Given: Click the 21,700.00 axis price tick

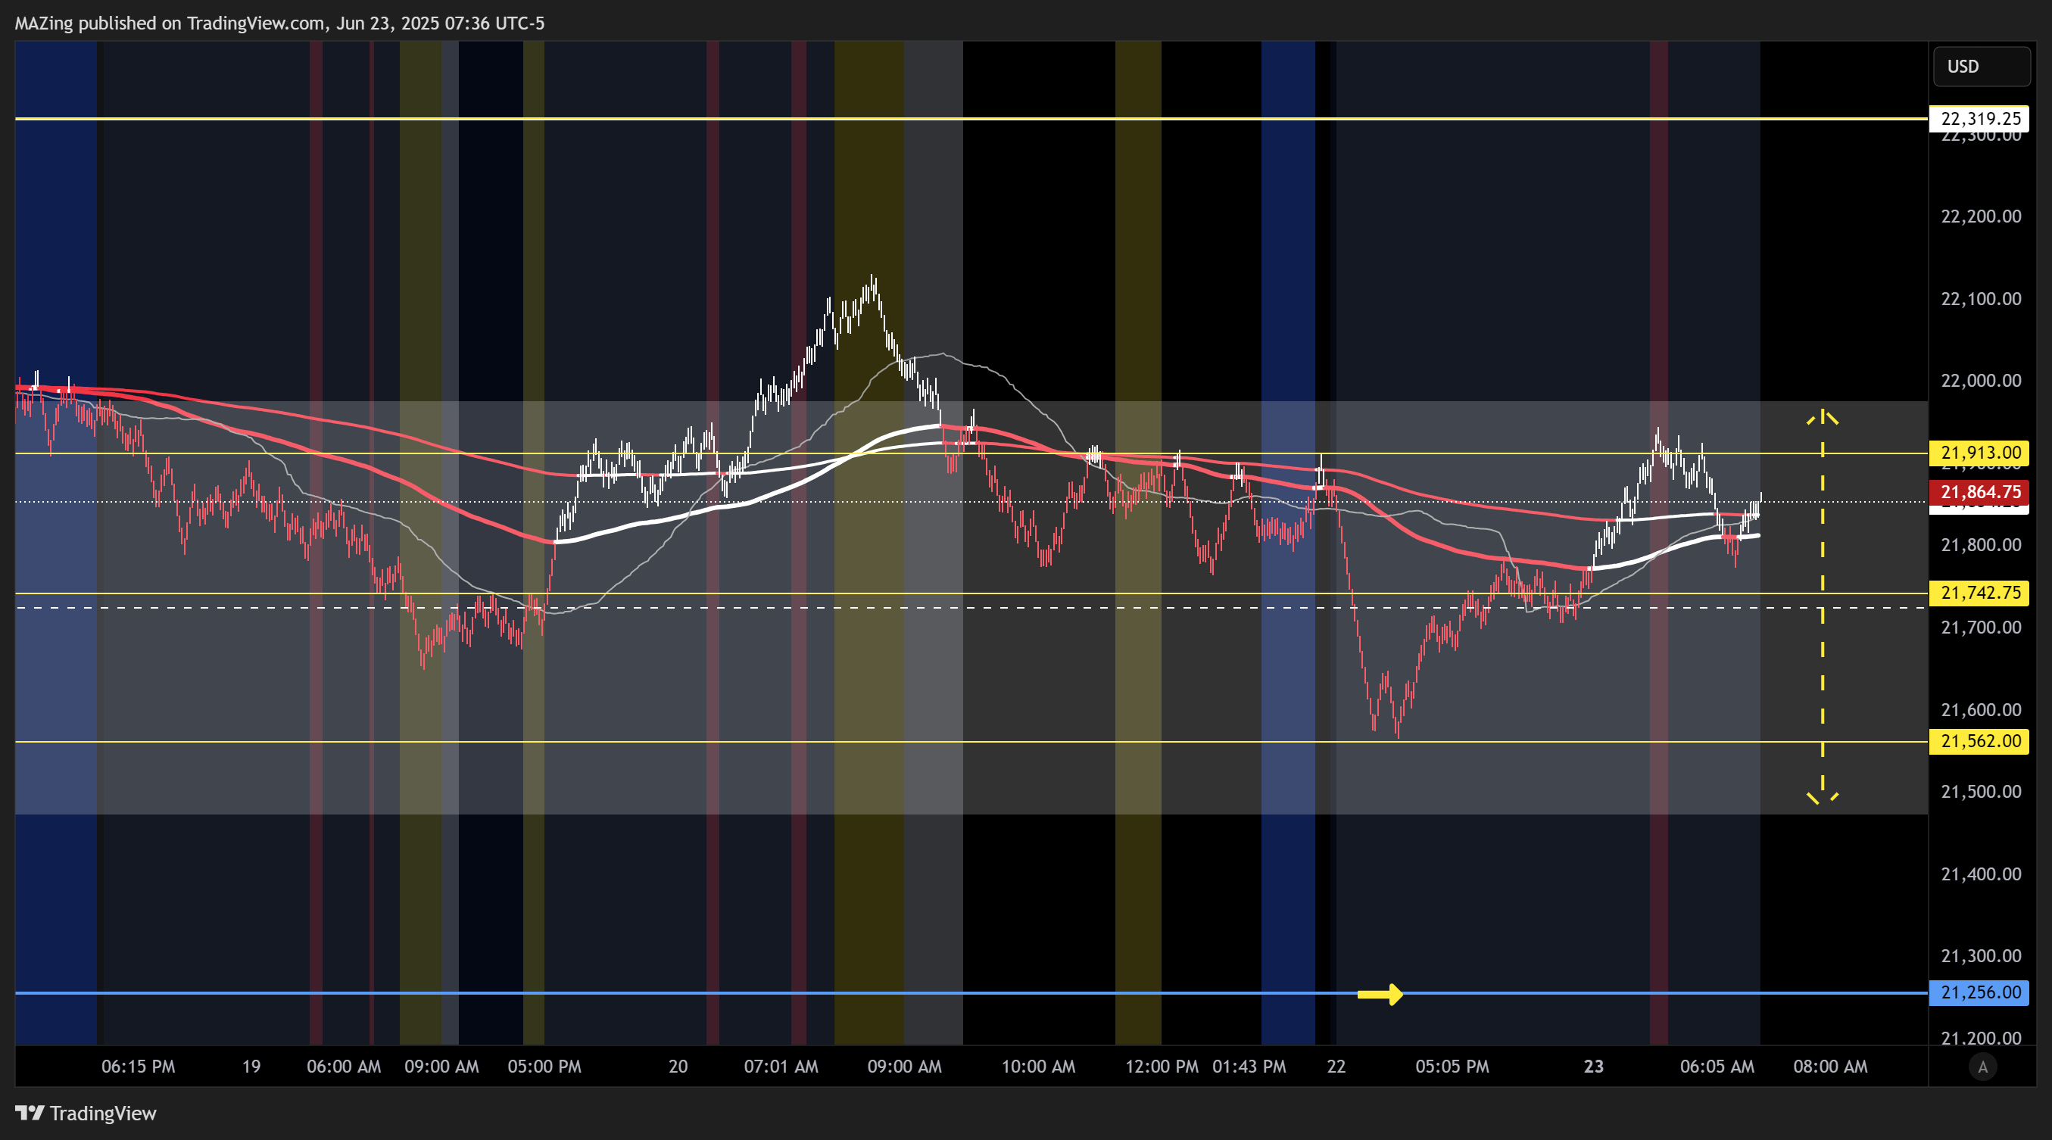Looking at the screenshot, I should click(x=1981, y=628).
